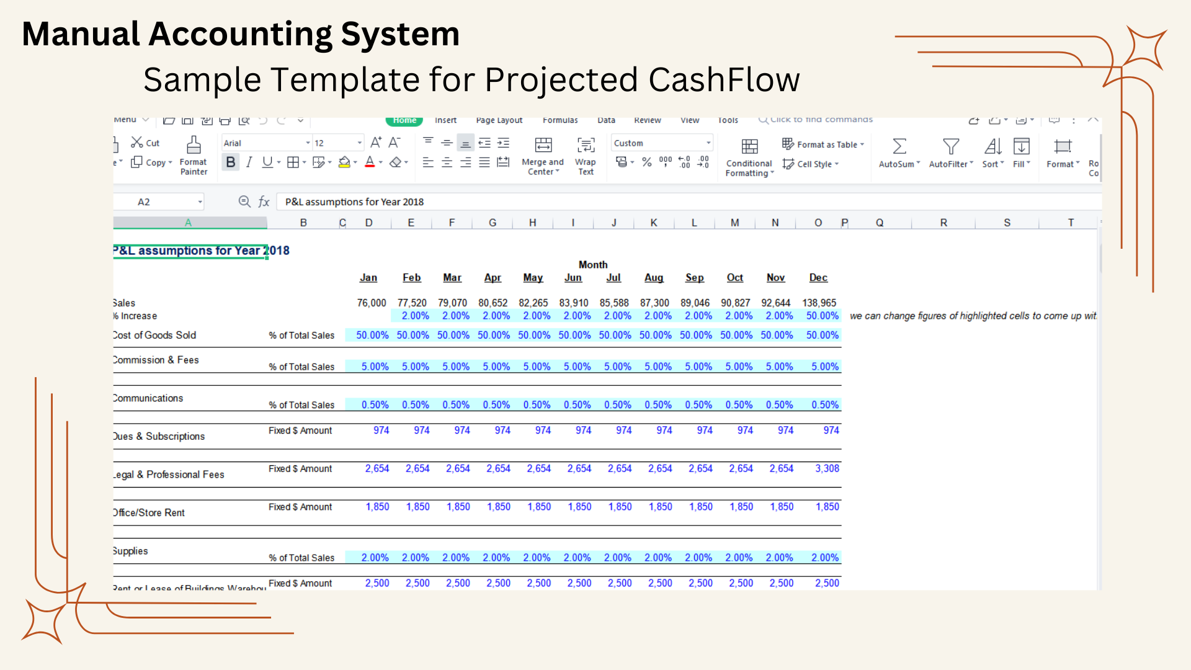
Task: Toggle bottom vertical alignment button
Action: (x=465, y=143)
